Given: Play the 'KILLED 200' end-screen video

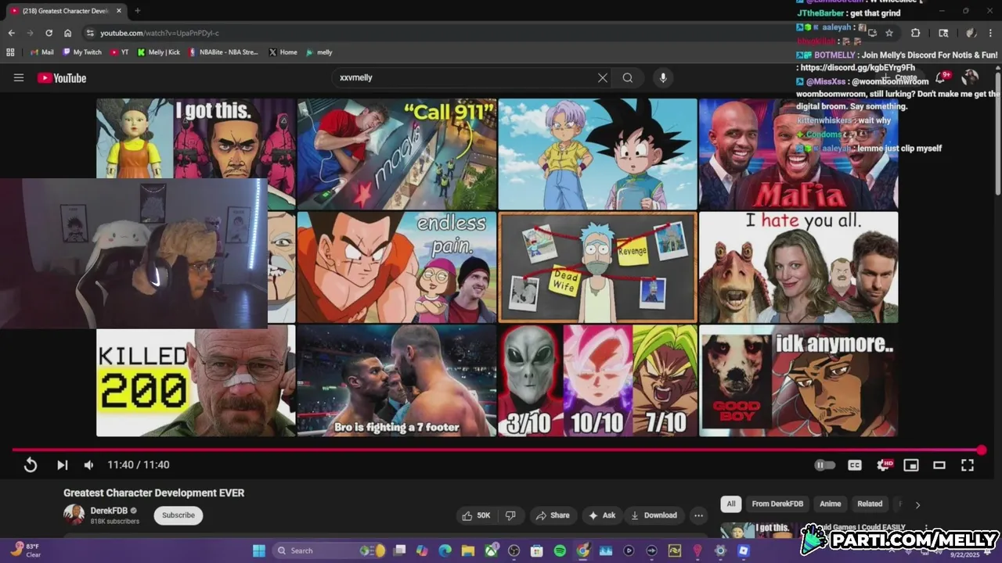Looking at the screenshot, I should (x=196, y=381).
